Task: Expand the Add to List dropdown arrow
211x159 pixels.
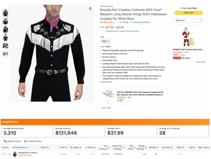Action: point(201,20)
